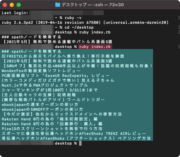Screen dimensions: 180x157
Task: Click the Pixel5のスクリーンショット line
Action: click(x=52, y=129)
